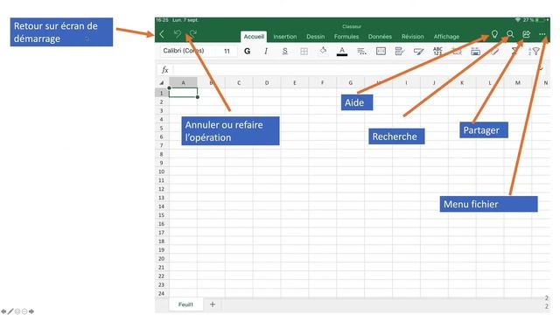The width and height of the screenshot is (560, 315).
Task: Open the text alignment options
Action: pos(361,52)
